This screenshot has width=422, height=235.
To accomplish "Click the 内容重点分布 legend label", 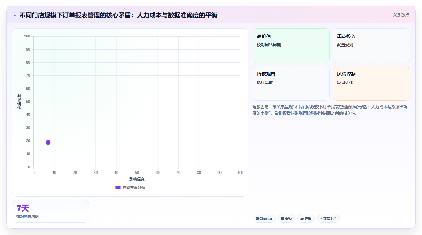I will coord(134,187).
